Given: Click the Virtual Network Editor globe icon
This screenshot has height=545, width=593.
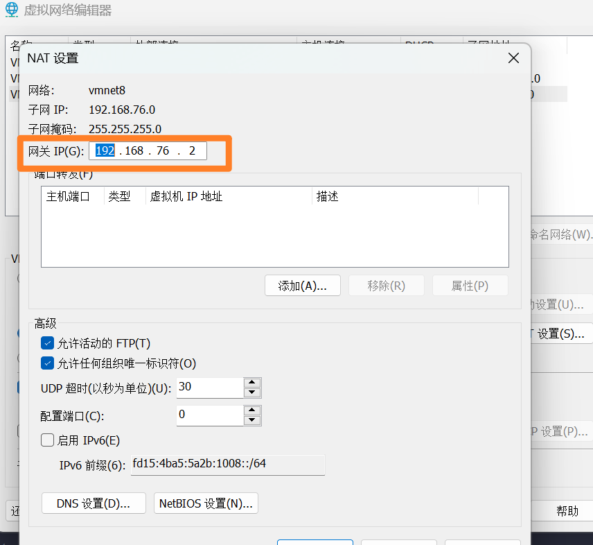Looking at the screenshot, I should (x=12, y=10).
